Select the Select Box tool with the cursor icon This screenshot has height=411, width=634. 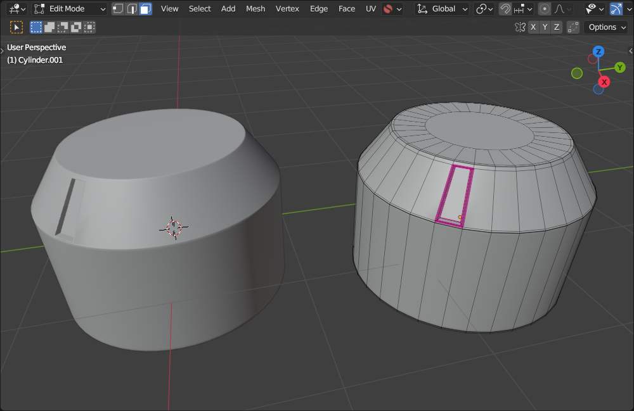pos(16,27)
